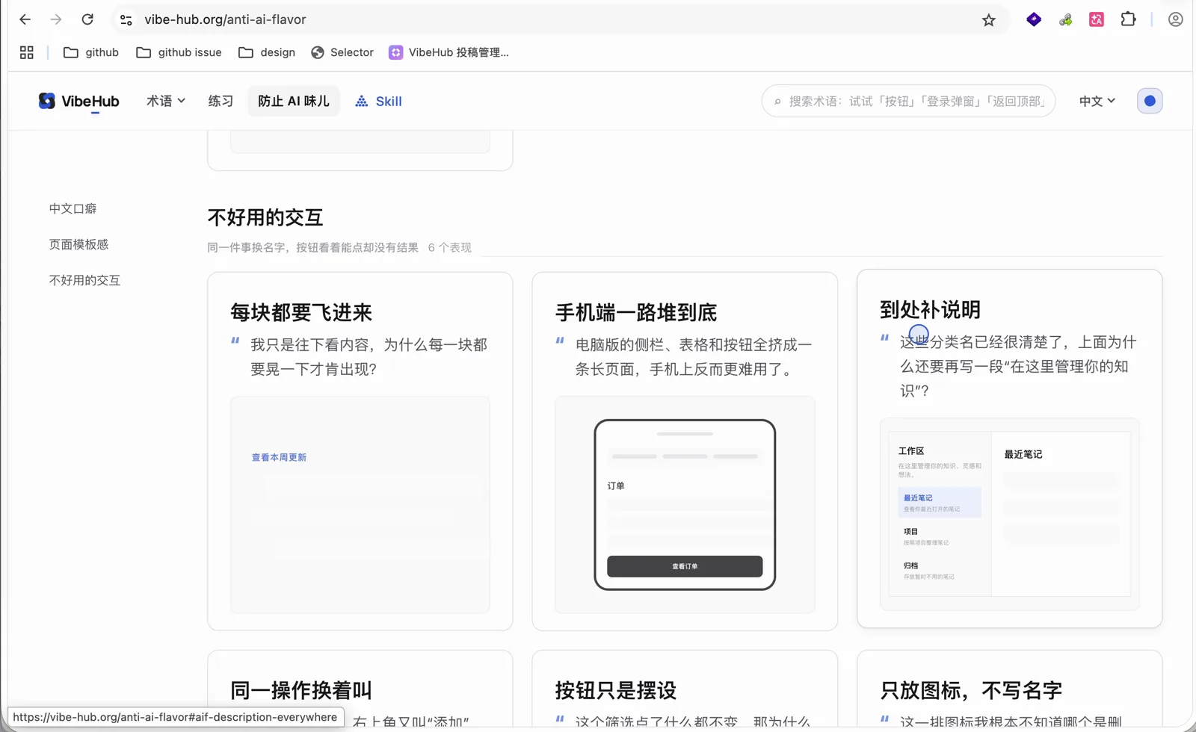Click the address bar URL

[x=225, y=19]
